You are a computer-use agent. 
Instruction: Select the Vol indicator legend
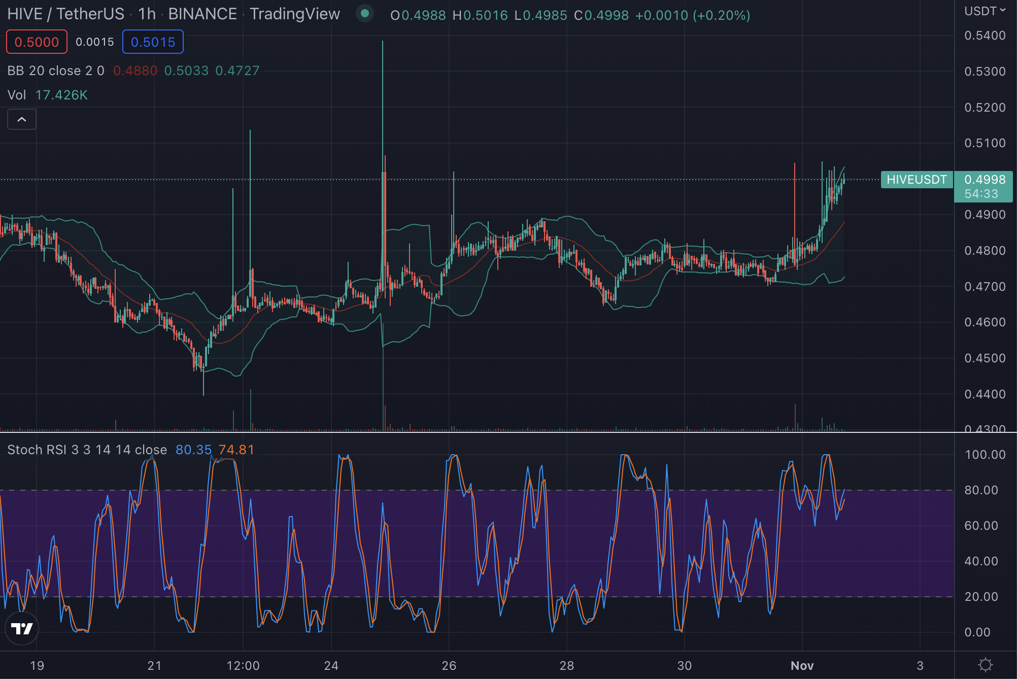pos(17,95)
